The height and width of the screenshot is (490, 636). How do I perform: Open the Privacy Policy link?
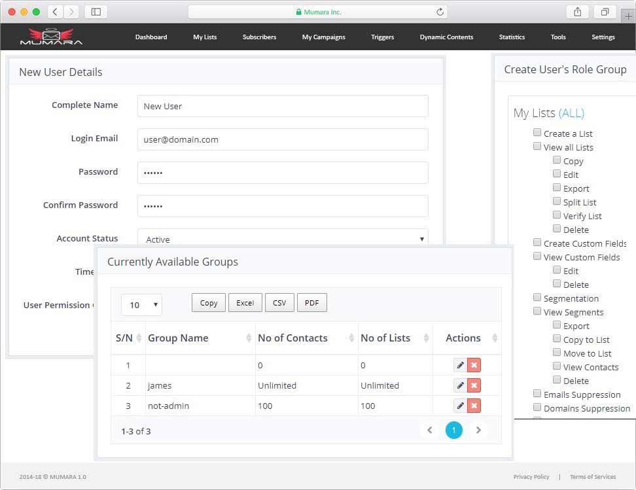[x=531, y=477]
